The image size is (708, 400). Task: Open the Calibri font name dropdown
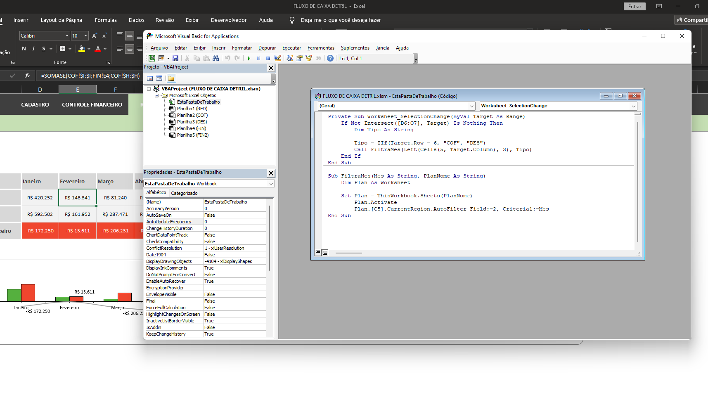pyautogui.click(x=67, y=36)
